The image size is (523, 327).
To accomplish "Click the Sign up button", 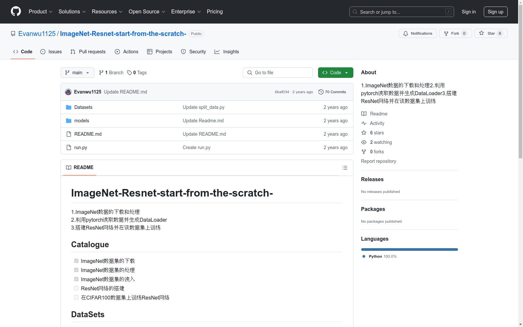I will pos(495,12).
